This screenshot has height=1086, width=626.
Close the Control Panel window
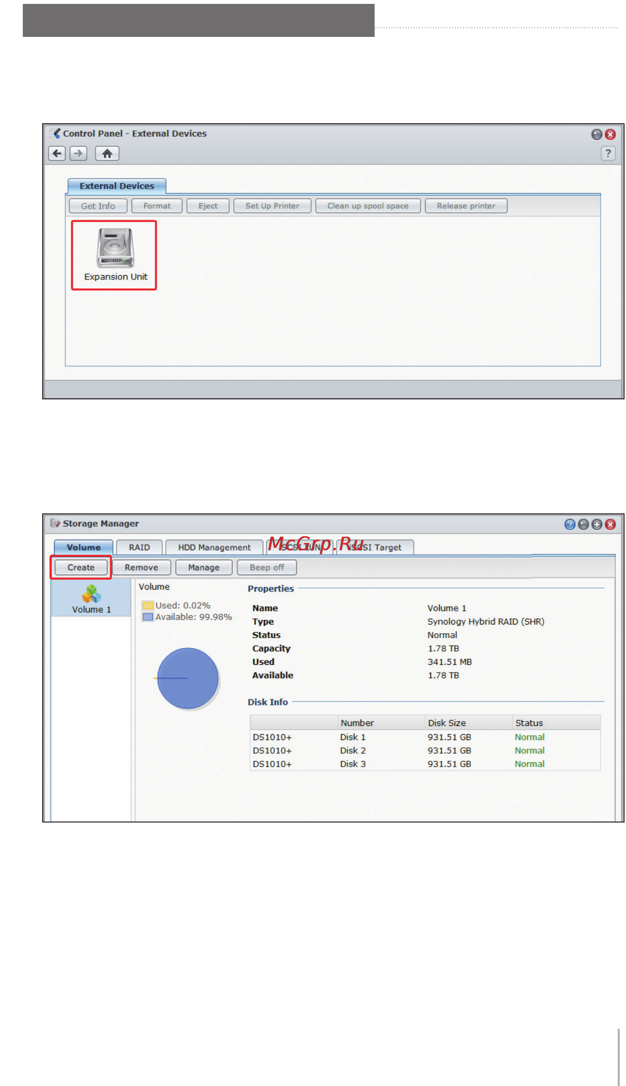(x=610, y=134)
